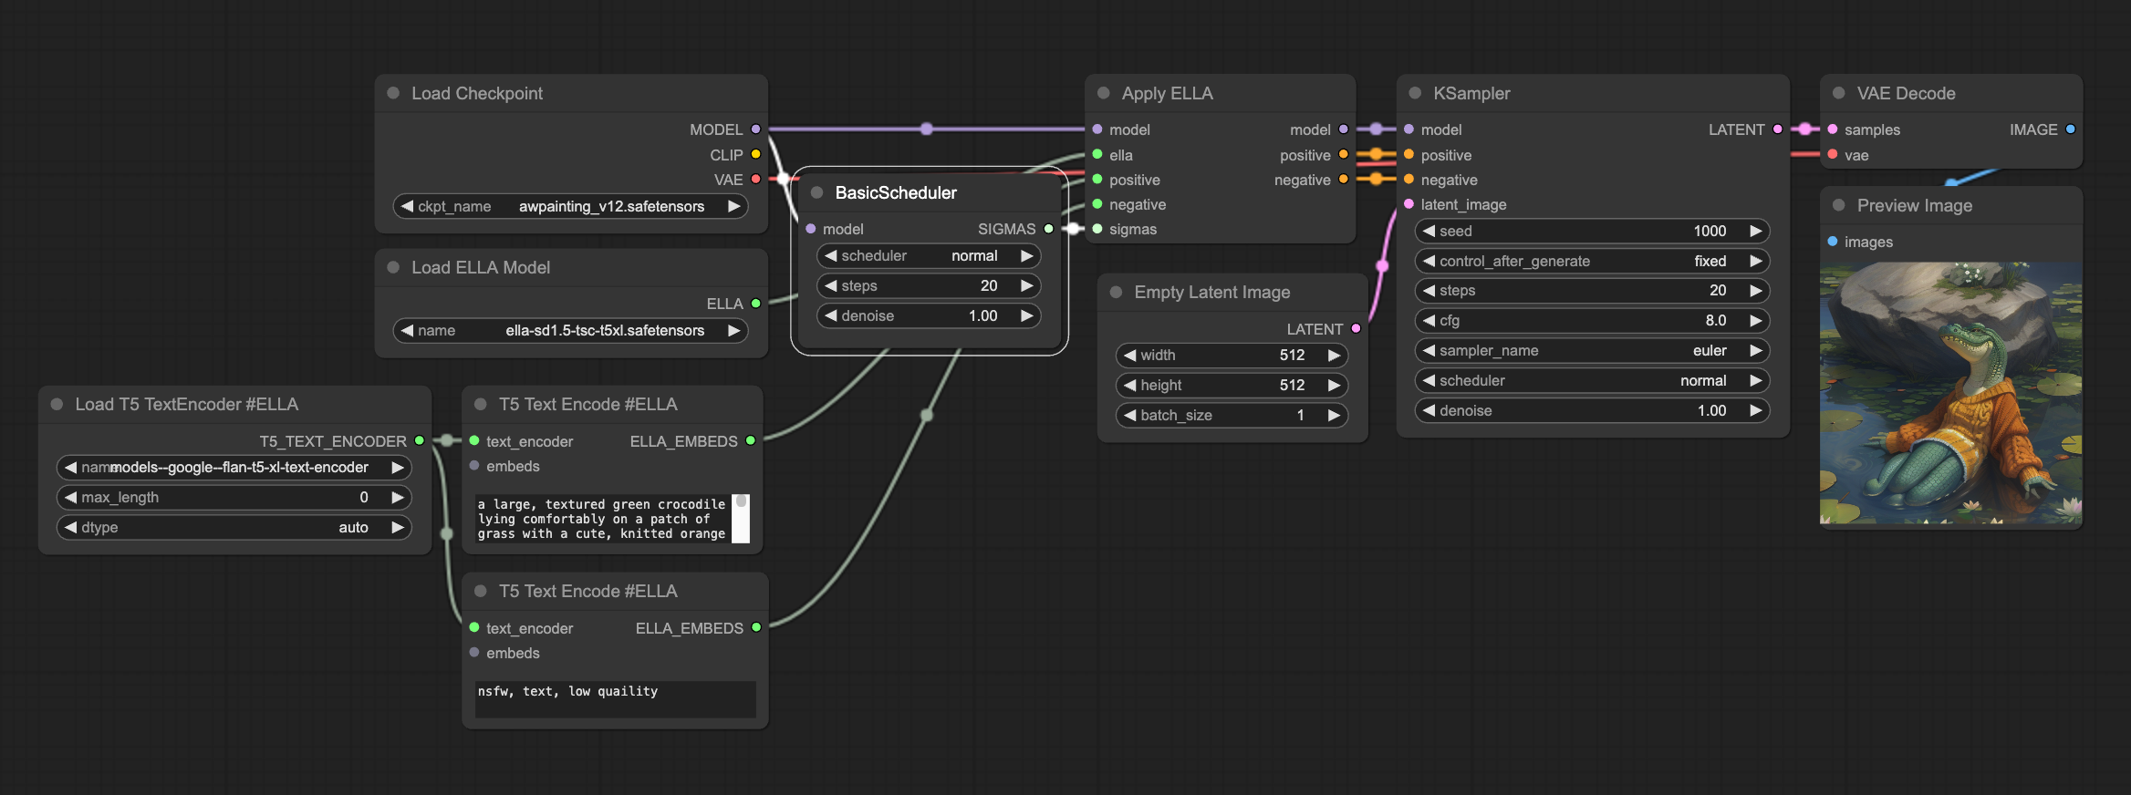2131x795 pixels.
Task: Click the vae input socket on VAE Decode
Action: (1832, 155)
